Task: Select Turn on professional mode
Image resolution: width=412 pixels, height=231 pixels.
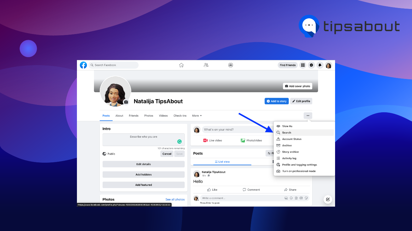Action: [x=304, y=171]
